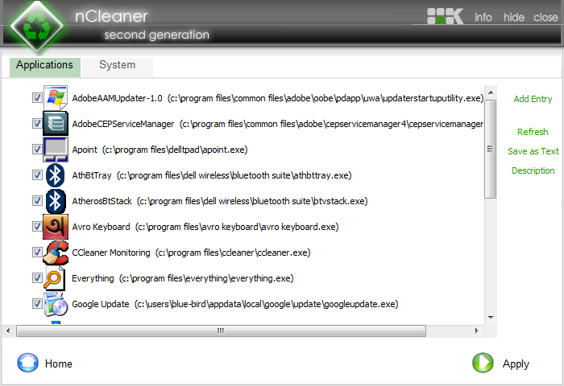Screen dimensions: 564x386
Task: Open the System tab
Action: click(118, 67)
